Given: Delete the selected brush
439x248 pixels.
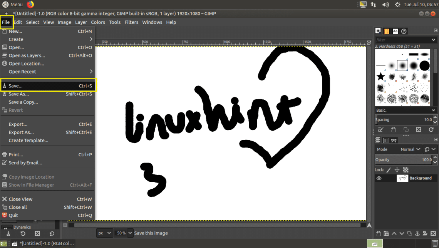Looking at the screenshot, I should tap(419, 130).
